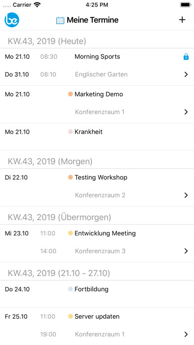Screen dimensions: 194x345
Task: Click light blue dot beside Fortbildung
Action: tap(70, 289)
